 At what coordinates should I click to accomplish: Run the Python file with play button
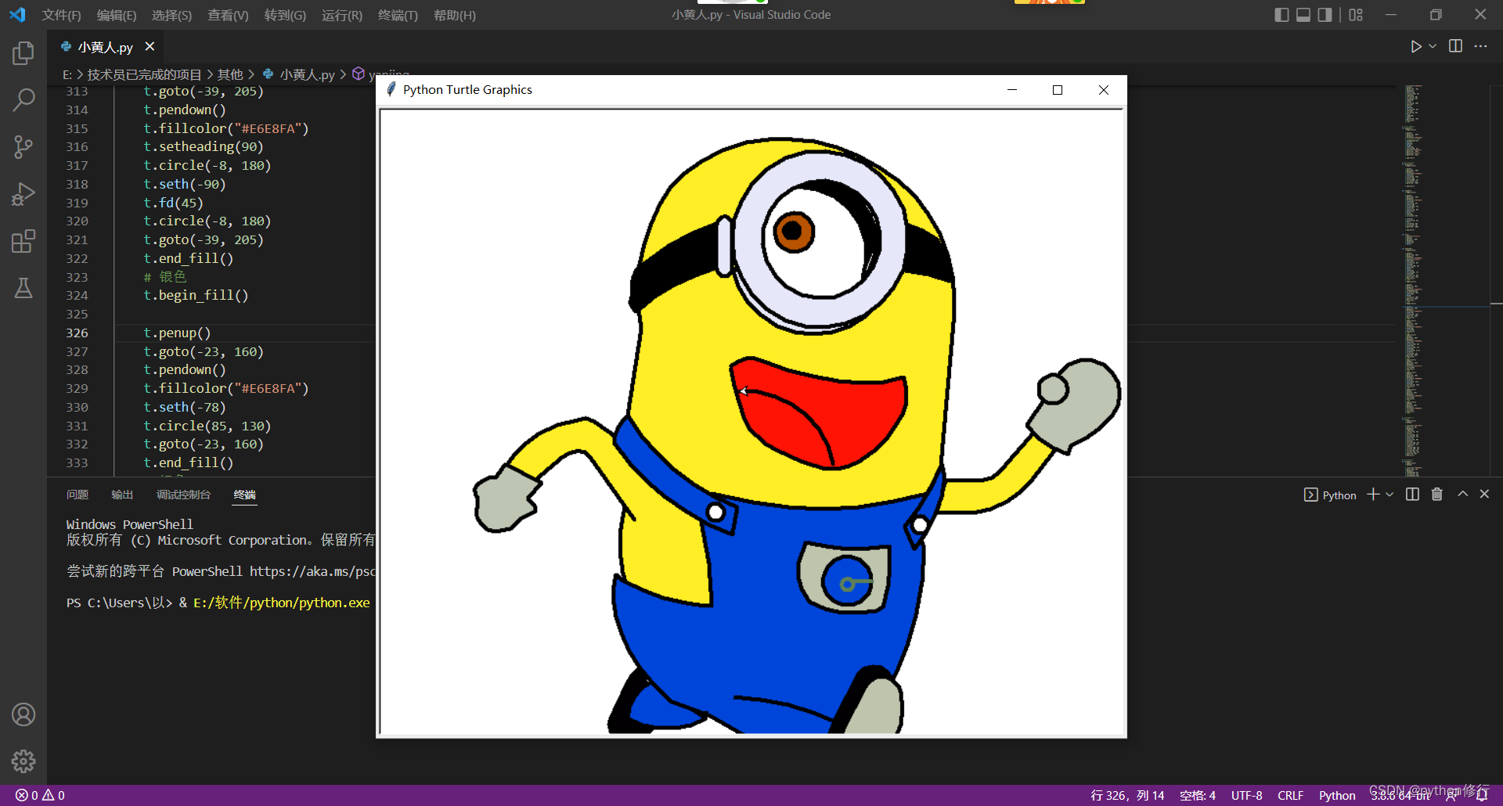pos(1415,47)
